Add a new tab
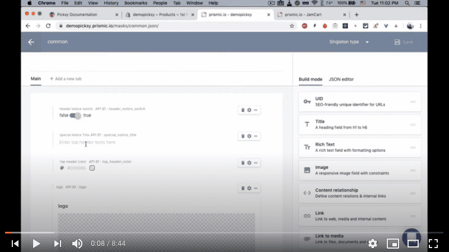 (x=66, y=79)
